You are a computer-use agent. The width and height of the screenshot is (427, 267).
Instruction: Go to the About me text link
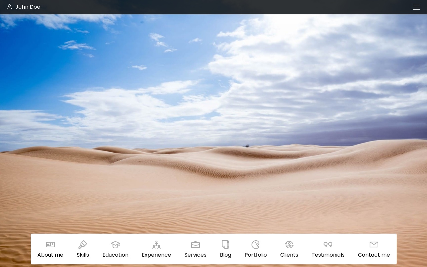pos(50,255)
